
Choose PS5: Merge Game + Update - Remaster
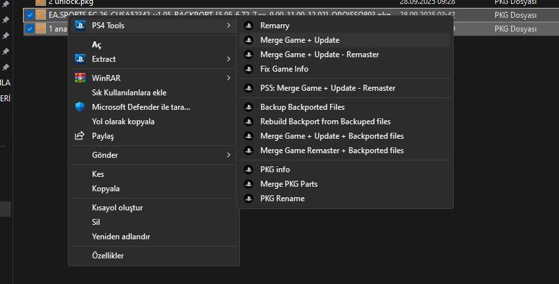pos(328,88)
